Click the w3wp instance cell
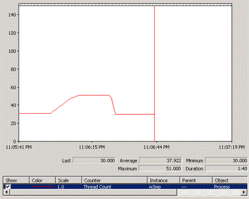249x199 pixels. tap(155, 187)
